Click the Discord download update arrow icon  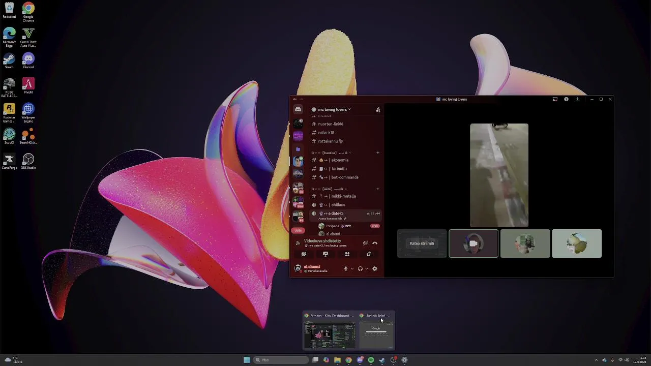click(577, 99)
